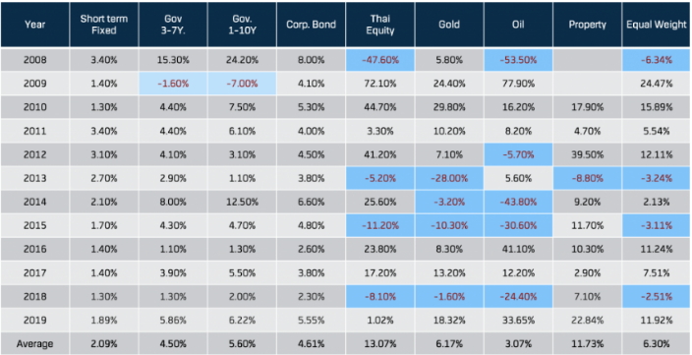Click the Year column header
This screenshot has height=355, width=692.
pyautogui.click(x=34, y=25)
